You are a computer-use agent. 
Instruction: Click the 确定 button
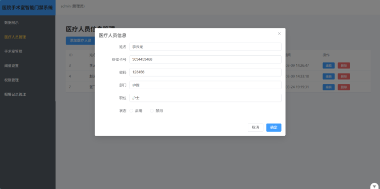(x=274, y=128)
